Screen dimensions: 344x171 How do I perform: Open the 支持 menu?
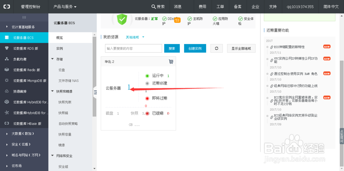(x=273, y=7)
